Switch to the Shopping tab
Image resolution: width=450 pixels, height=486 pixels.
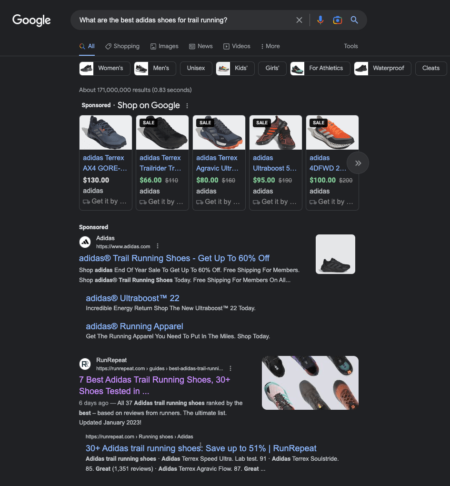122,46
